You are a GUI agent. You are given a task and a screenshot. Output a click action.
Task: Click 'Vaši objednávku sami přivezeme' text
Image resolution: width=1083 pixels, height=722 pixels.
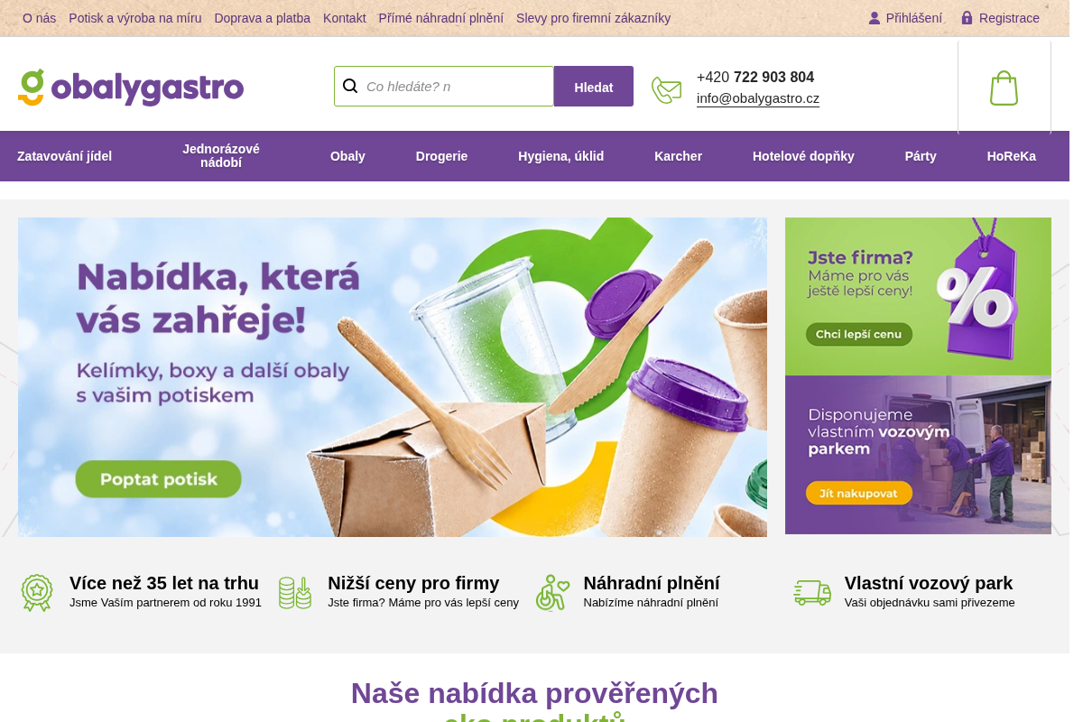930,603
